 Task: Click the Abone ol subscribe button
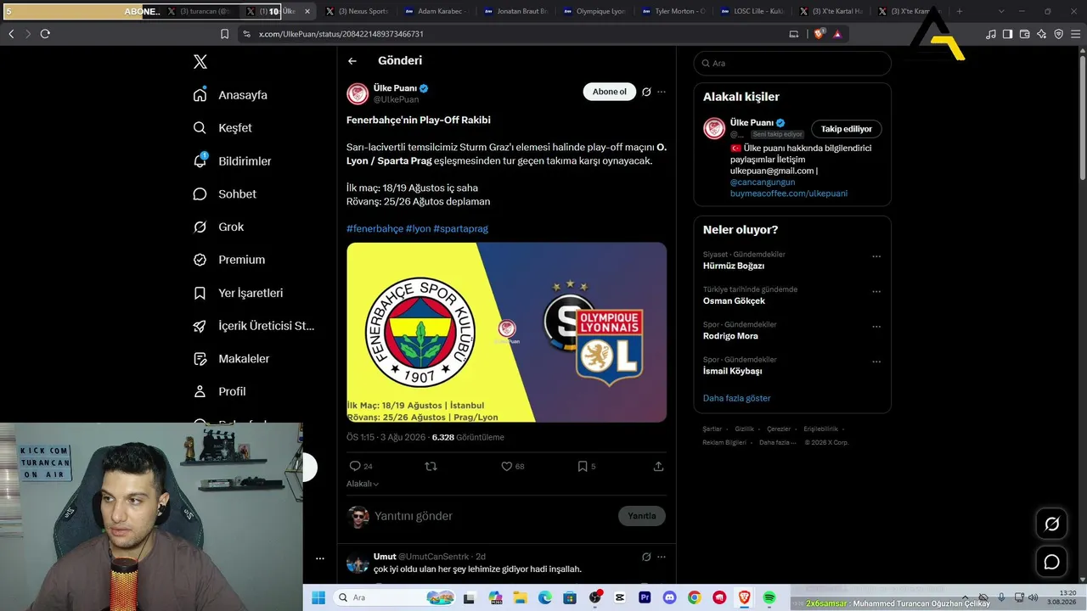610,92
